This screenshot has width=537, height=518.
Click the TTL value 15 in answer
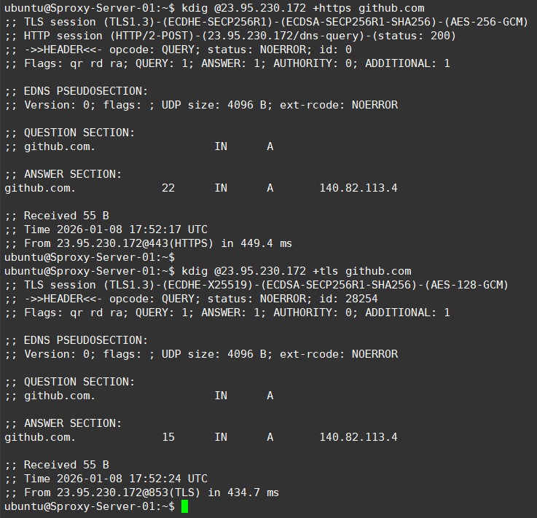pos(168,437)
